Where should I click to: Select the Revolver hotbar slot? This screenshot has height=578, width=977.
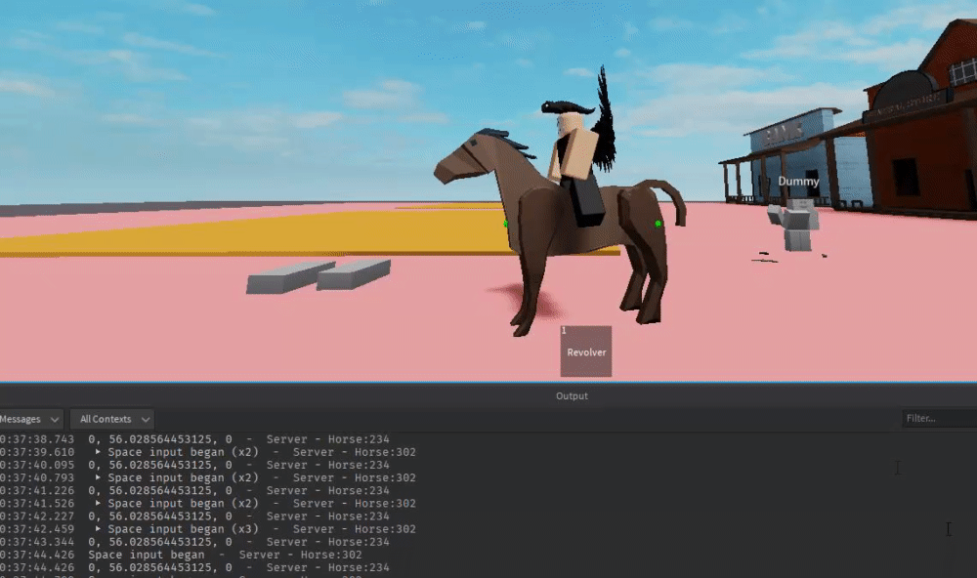585,351
